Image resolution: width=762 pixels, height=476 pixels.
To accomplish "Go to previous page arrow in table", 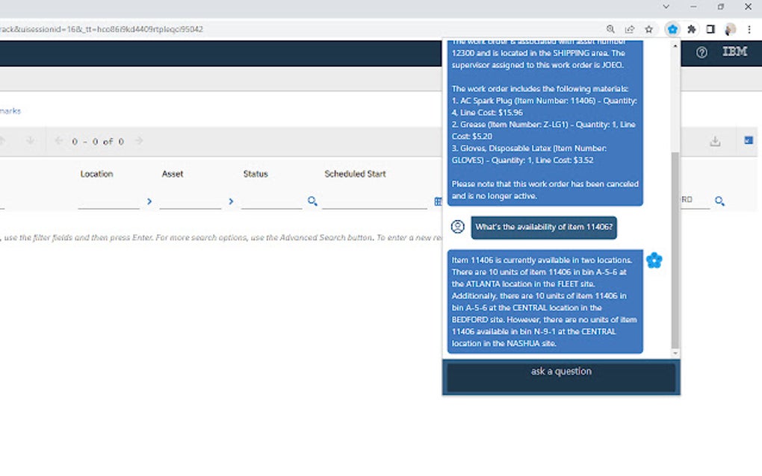I will click(x=59, y=141).
